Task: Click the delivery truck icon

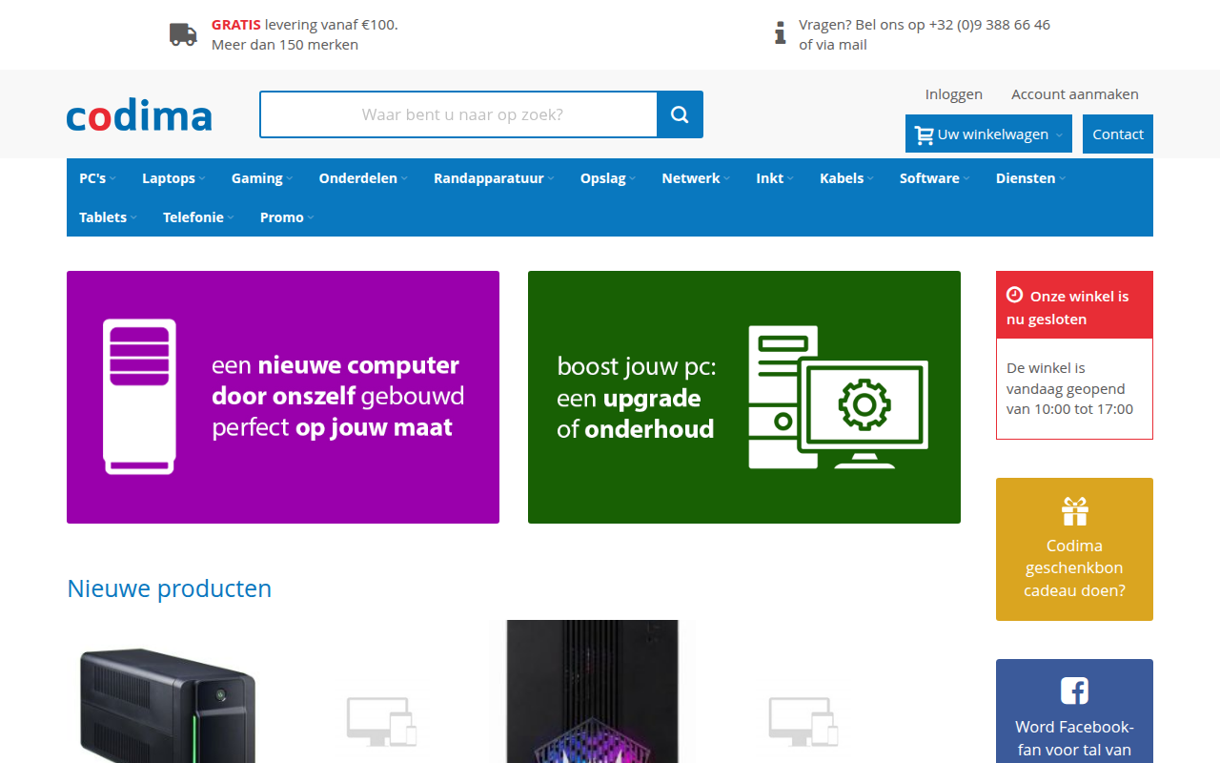Action: pyautogui.click(x=183, y=34)
